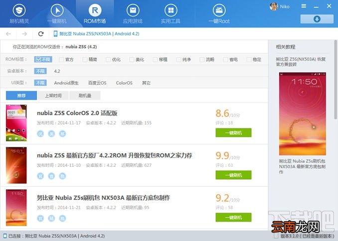Check the 流畅 tag checkbox

pos(202,59)
